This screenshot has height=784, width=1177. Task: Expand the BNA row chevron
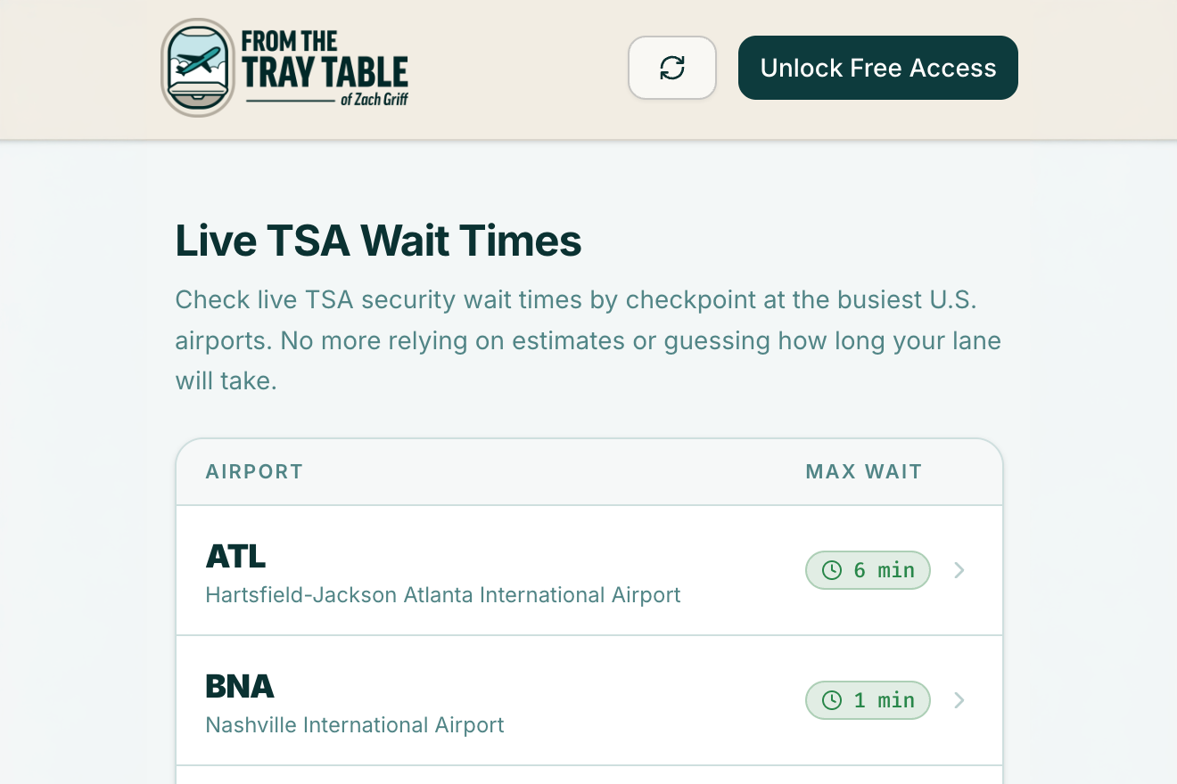point(959,700)
